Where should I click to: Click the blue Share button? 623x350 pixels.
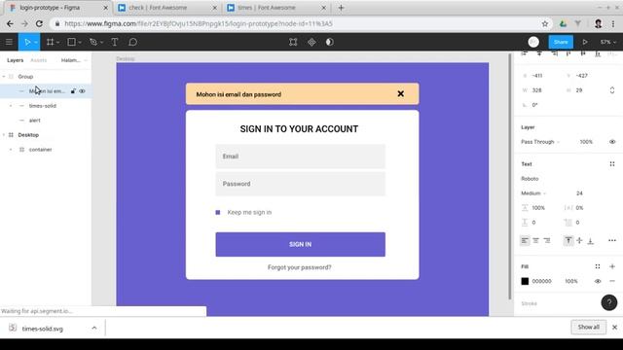click(561, 42)
